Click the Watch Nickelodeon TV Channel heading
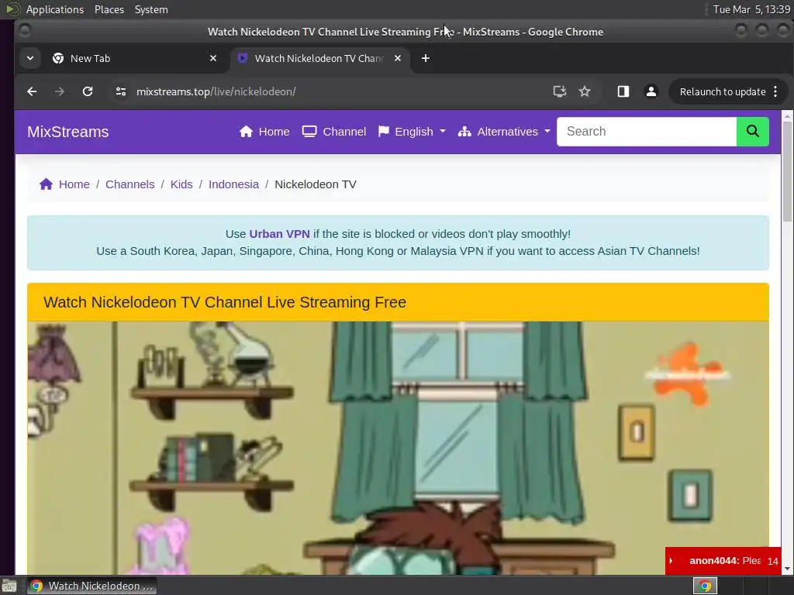Image resolution: width=794 pixels, height=595 pixels. [225, 302]
